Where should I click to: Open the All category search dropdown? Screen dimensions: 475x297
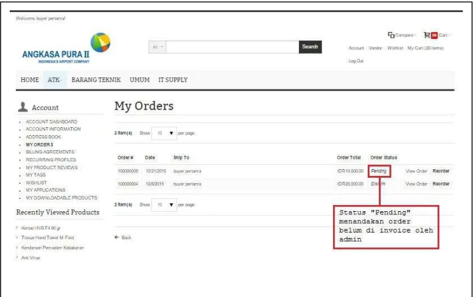(157, 47)
